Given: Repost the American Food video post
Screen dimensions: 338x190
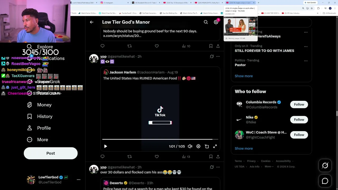Looking at the screenshot, I should [129, 156].
